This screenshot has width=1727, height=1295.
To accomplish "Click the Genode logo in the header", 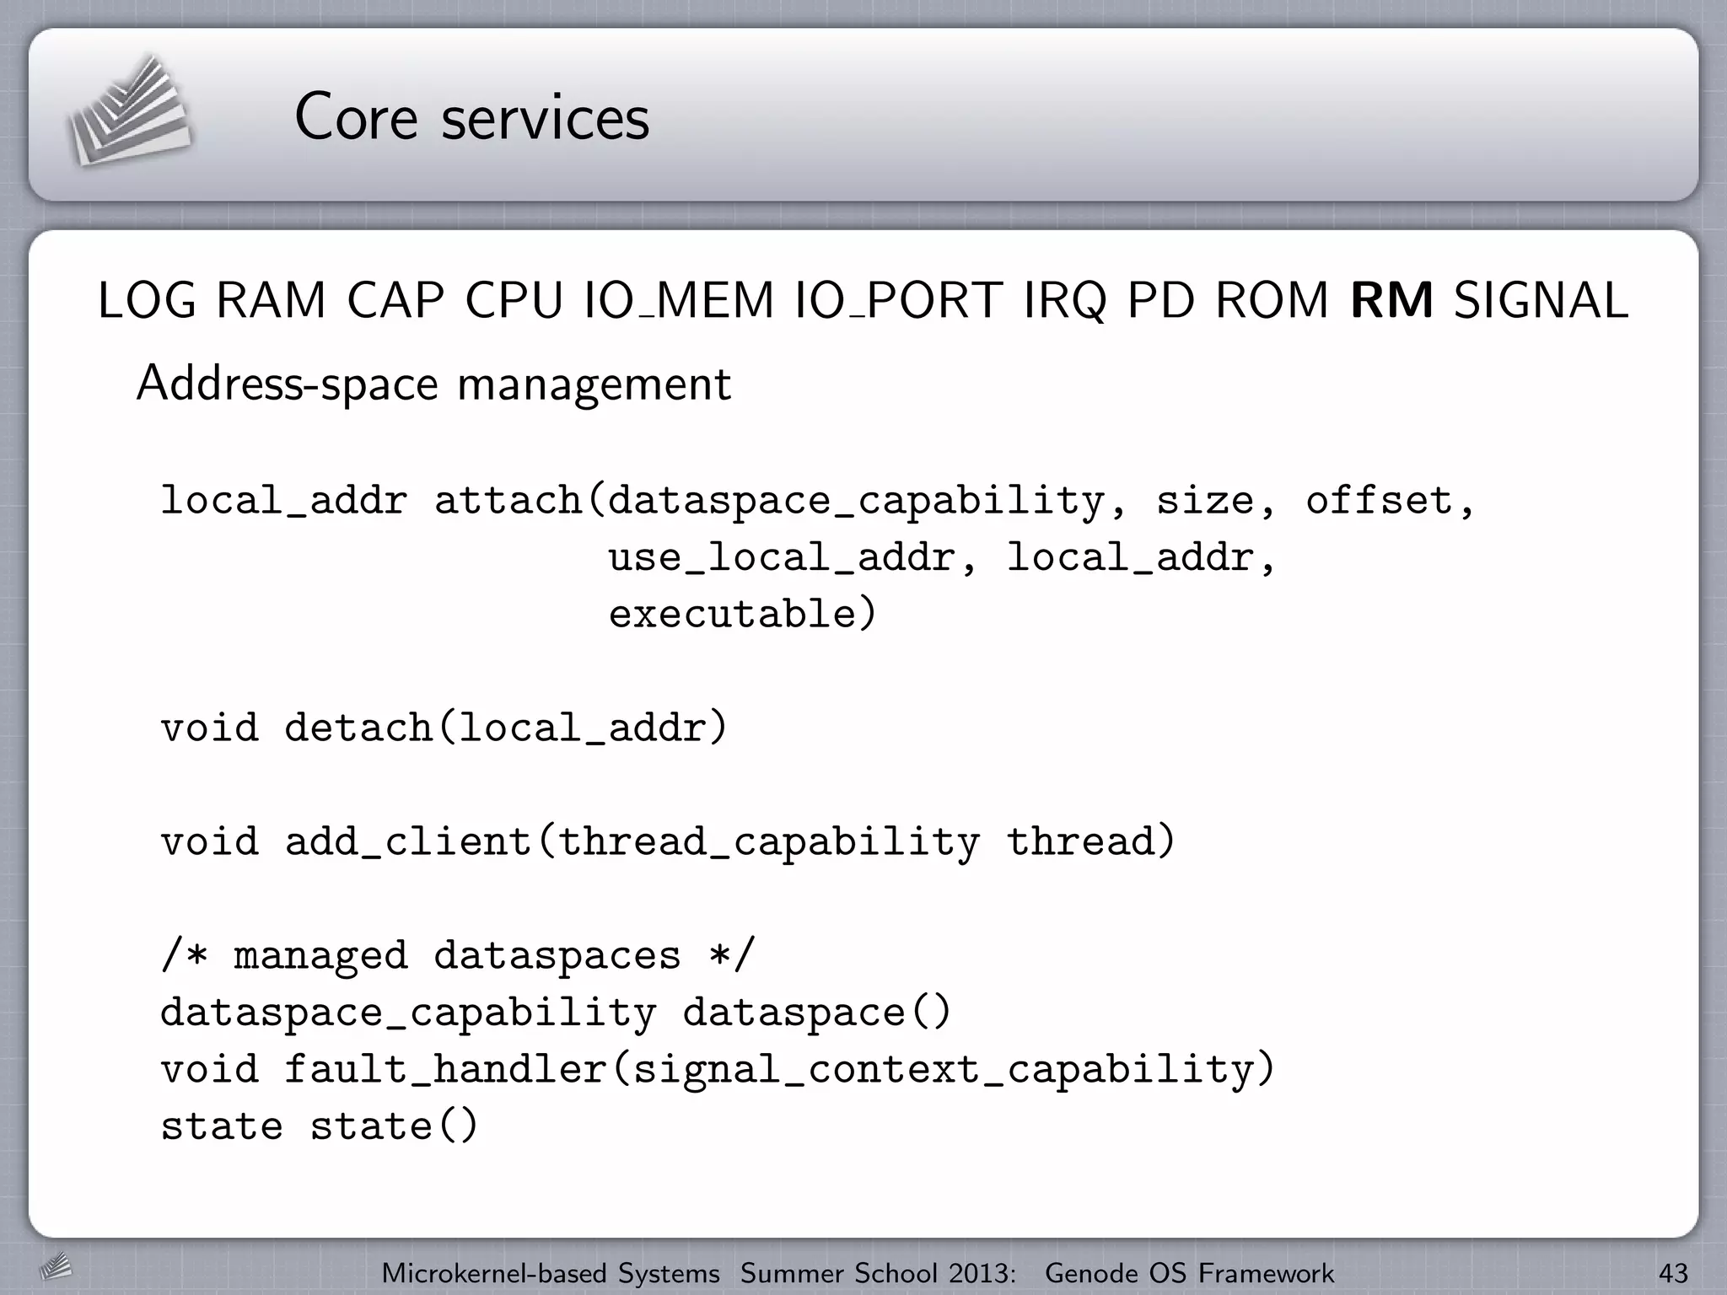I will point(129,110).
